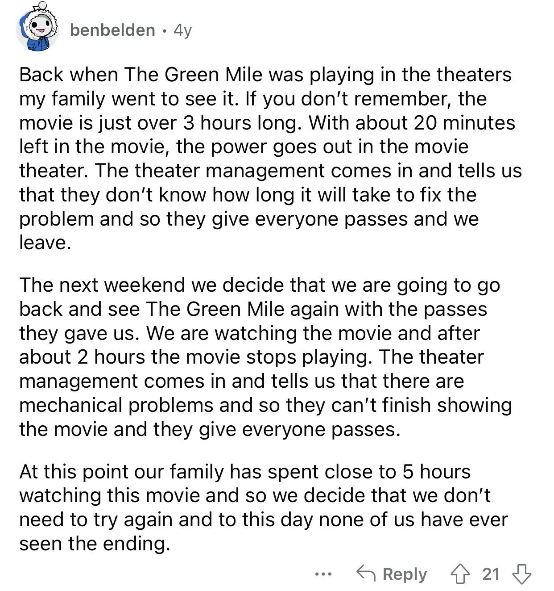This screenshot has height=591, width=554.
Task: Visit the benbelden user profile
Action: pos(112,30)
